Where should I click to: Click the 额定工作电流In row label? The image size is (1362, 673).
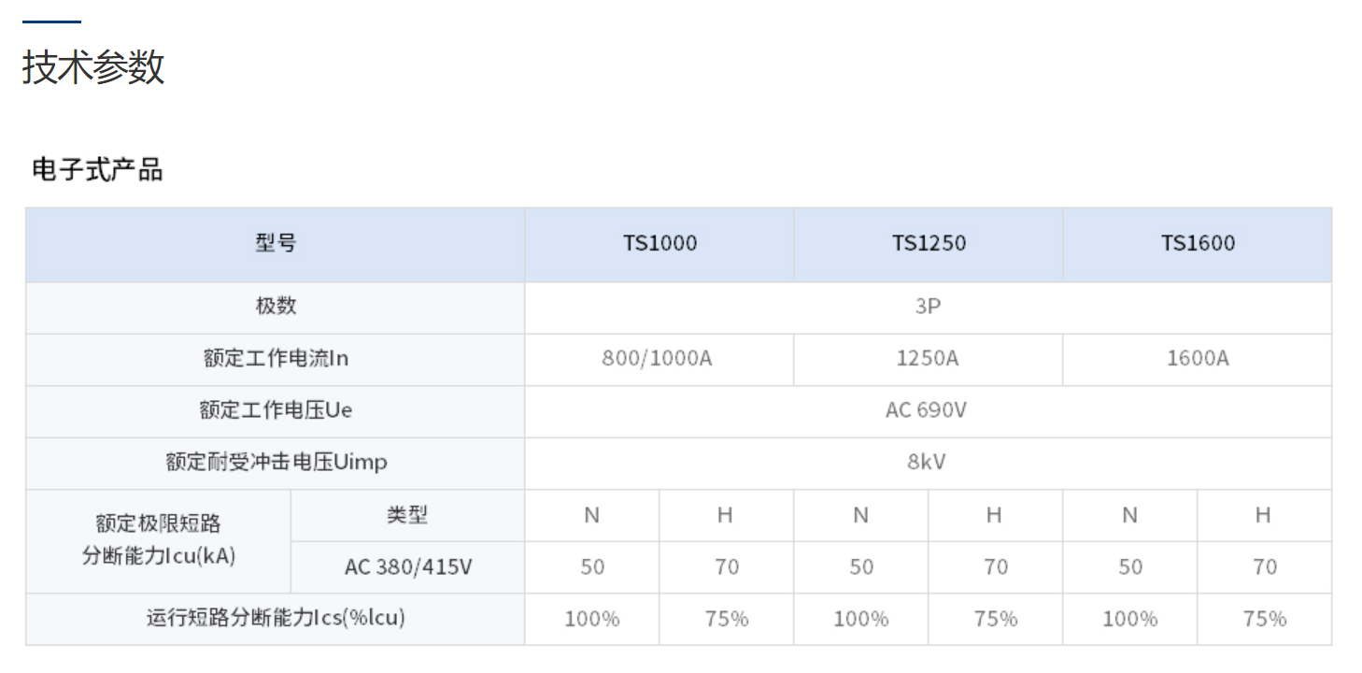click(x=275, y=359)
